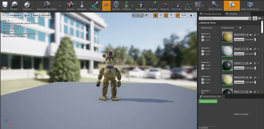Image resolution: width=264 pixels, height=129 pixels.
Task: Toggle Vert Colors display
Action: (95, 6)
